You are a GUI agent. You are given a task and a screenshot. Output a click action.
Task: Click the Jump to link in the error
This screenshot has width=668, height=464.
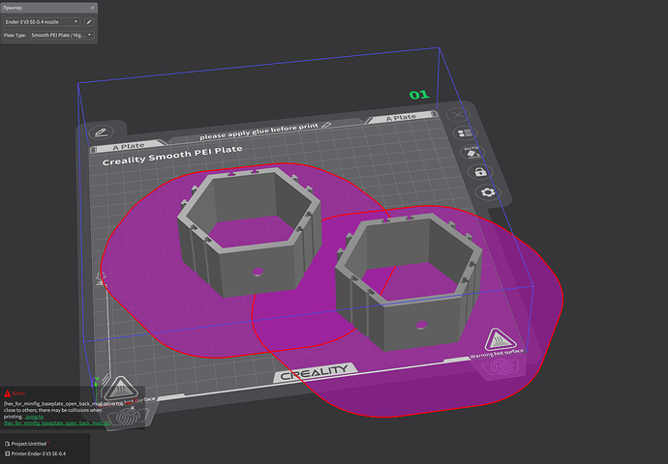[x=34, y=417]
